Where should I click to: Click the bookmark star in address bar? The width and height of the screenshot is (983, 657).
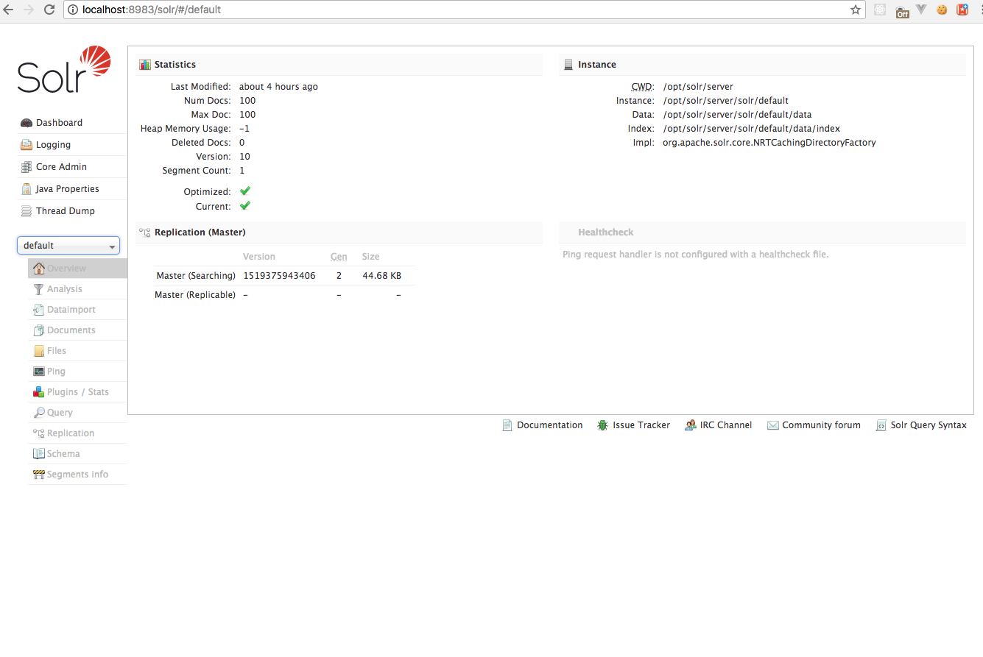tap(855, 10)
